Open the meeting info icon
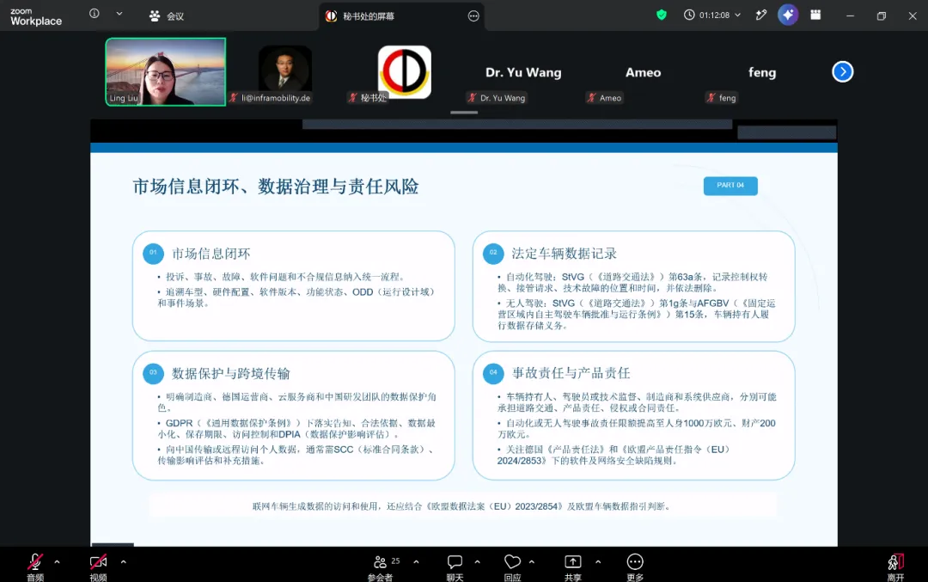This screenshot has height=582, width=928. click(x=95, y=14)
